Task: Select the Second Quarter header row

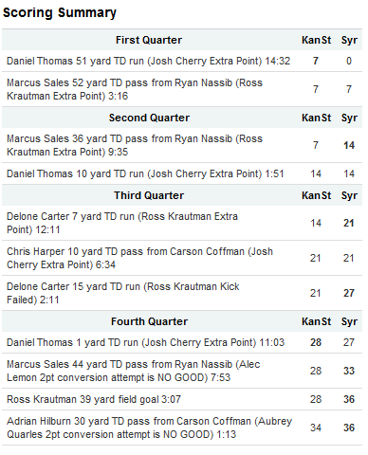Action: pos(182,118)
